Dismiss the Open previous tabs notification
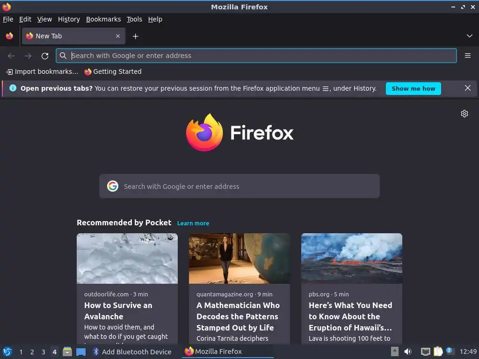Viewport: 479px width, 359px height. pos(467,88)
